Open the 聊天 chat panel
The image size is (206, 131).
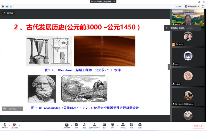pos(104,125)
